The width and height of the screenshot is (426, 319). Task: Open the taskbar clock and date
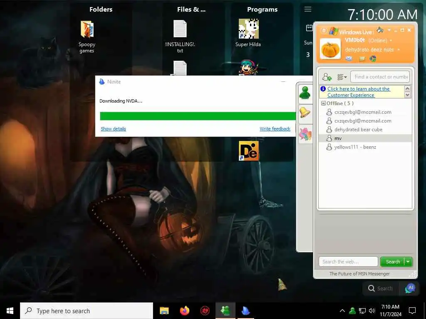(x=390, y=311)
